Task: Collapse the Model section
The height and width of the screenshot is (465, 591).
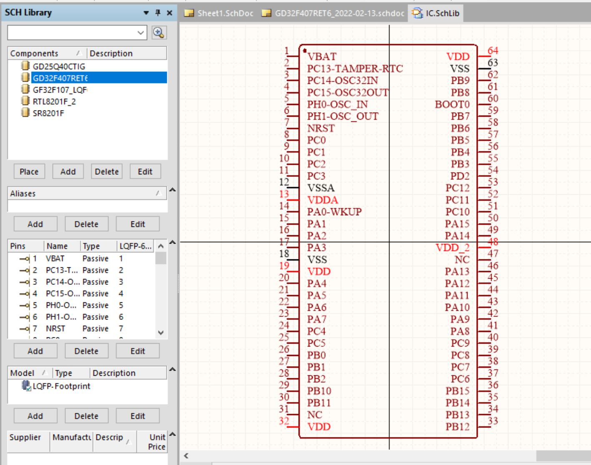Action: [172, 369]
